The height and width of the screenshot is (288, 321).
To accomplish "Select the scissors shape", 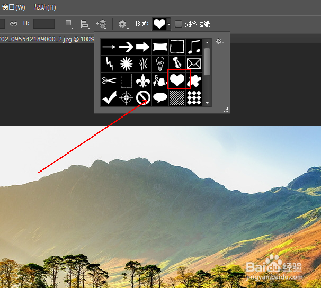I will click(109, 81).
